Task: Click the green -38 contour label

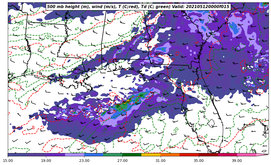Action: point(20,23)
